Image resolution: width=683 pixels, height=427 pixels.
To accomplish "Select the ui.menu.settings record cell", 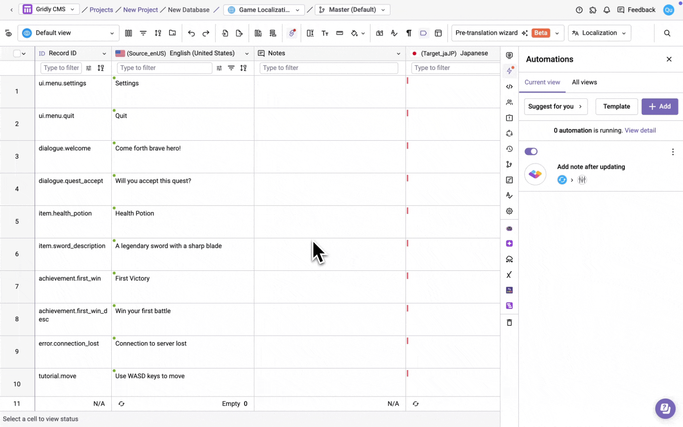I will pos(73,92).
